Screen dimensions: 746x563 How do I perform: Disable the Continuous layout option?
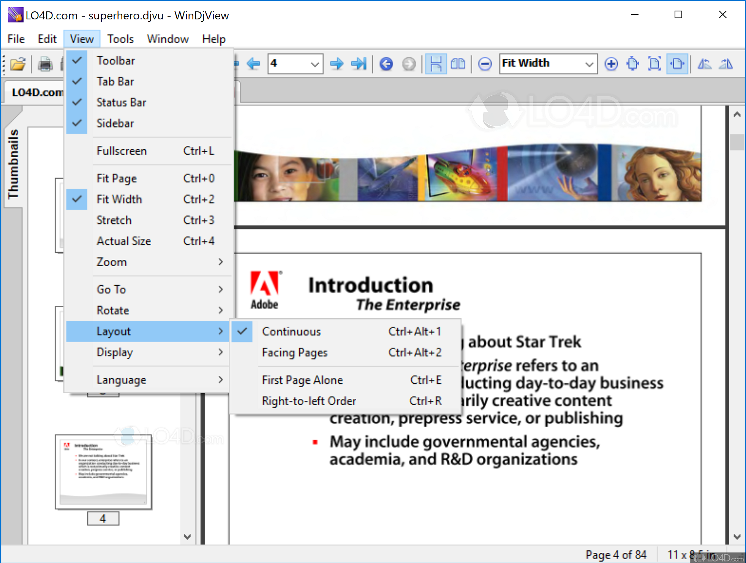pos(291,331)
